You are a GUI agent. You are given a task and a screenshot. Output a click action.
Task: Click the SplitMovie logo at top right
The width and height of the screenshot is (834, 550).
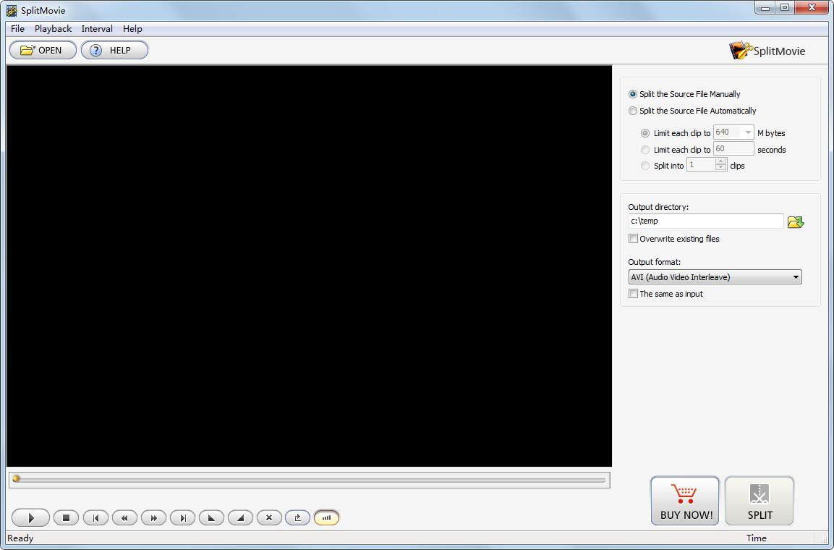point(767,51)
